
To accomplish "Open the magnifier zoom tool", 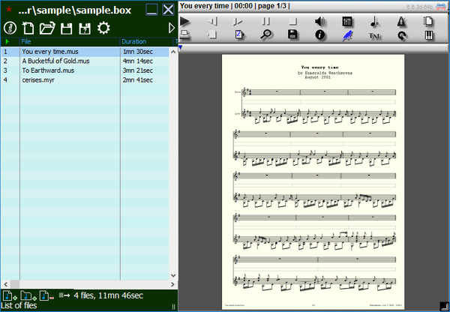I will [x=265, y=34].
